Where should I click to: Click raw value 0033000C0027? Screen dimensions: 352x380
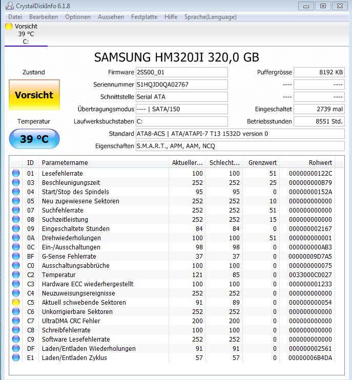[310, 275]
